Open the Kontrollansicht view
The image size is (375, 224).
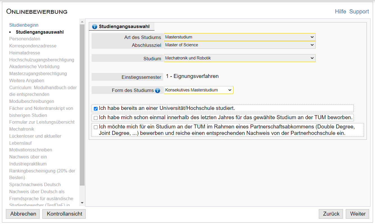pyautogui.click(x=64, y=214)
